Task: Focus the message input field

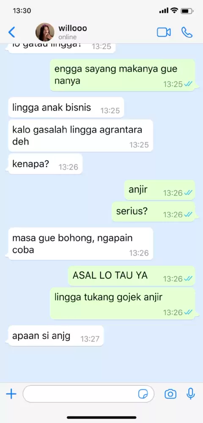Action: (x=88, y=394)
